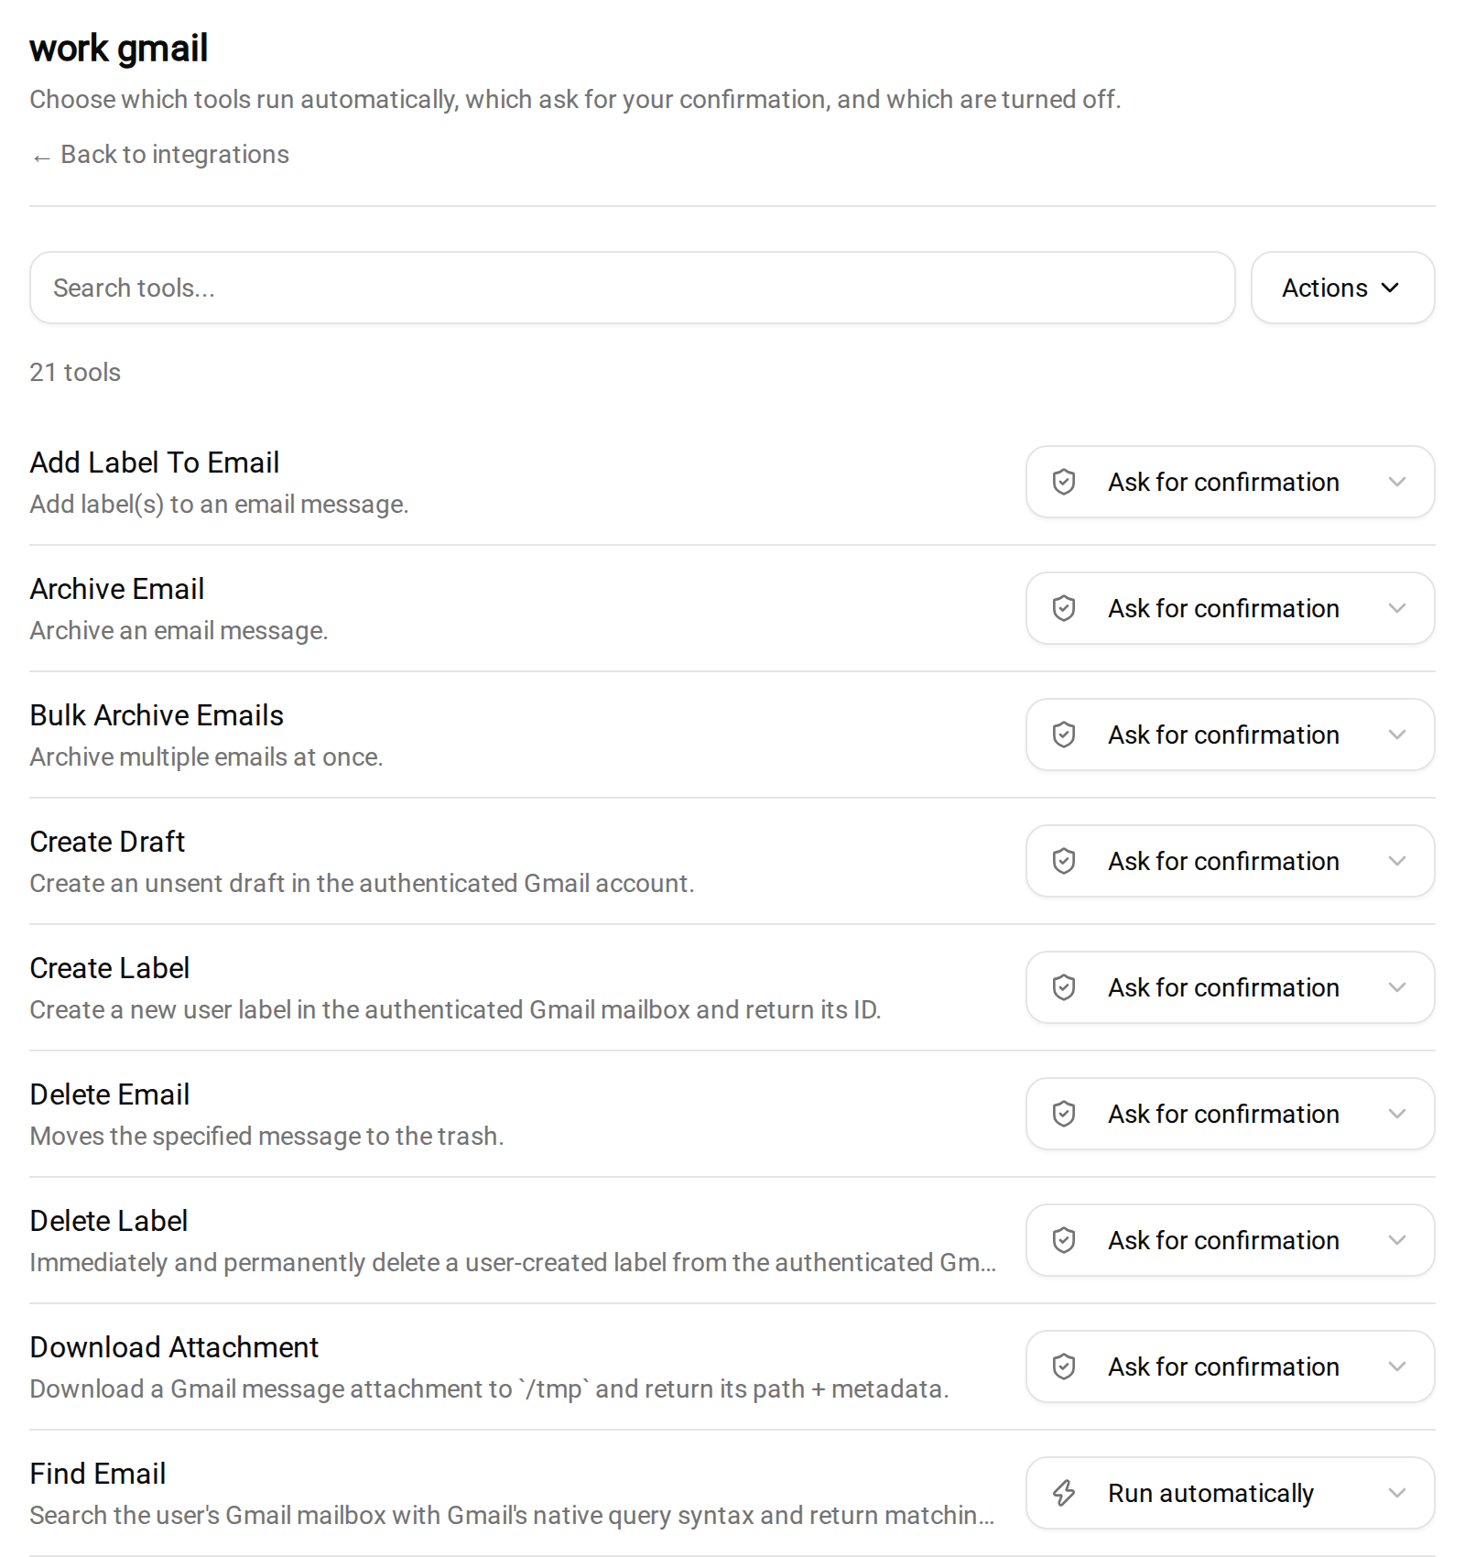Go back via Back to integrations link
This screenshot has height=1557, width=1465.
click(160, 155)
